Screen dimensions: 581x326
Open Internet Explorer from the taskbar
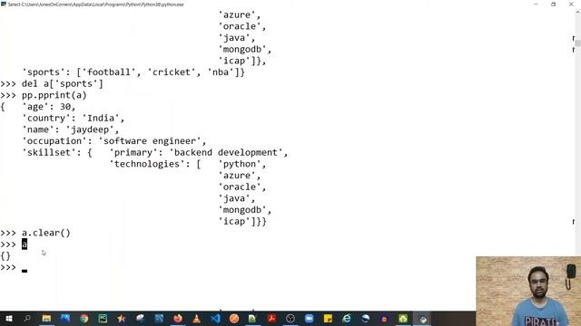tap(347, 318)
